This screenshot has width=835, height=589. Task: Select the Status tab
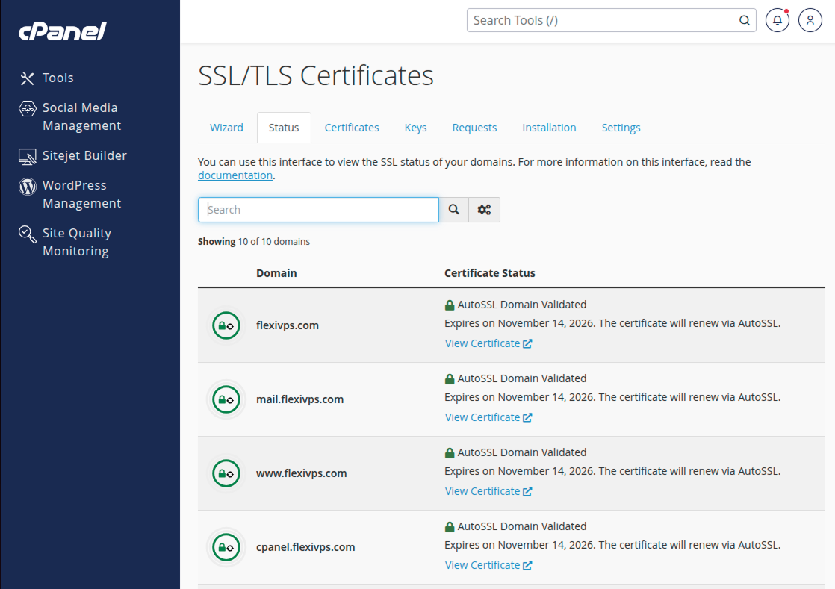[x=284, y=128]
